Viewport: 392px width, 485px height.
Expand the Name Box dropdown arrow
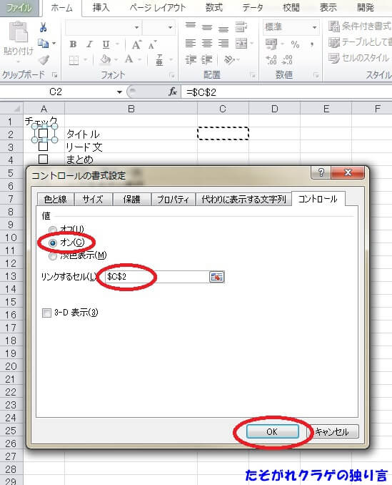pos(119,92)
